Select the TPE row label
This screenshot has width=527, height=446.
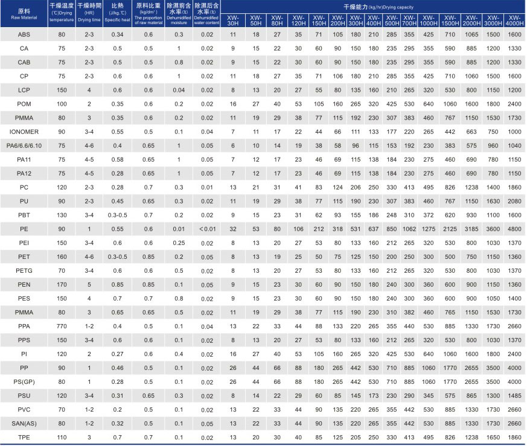pos(24,437)
